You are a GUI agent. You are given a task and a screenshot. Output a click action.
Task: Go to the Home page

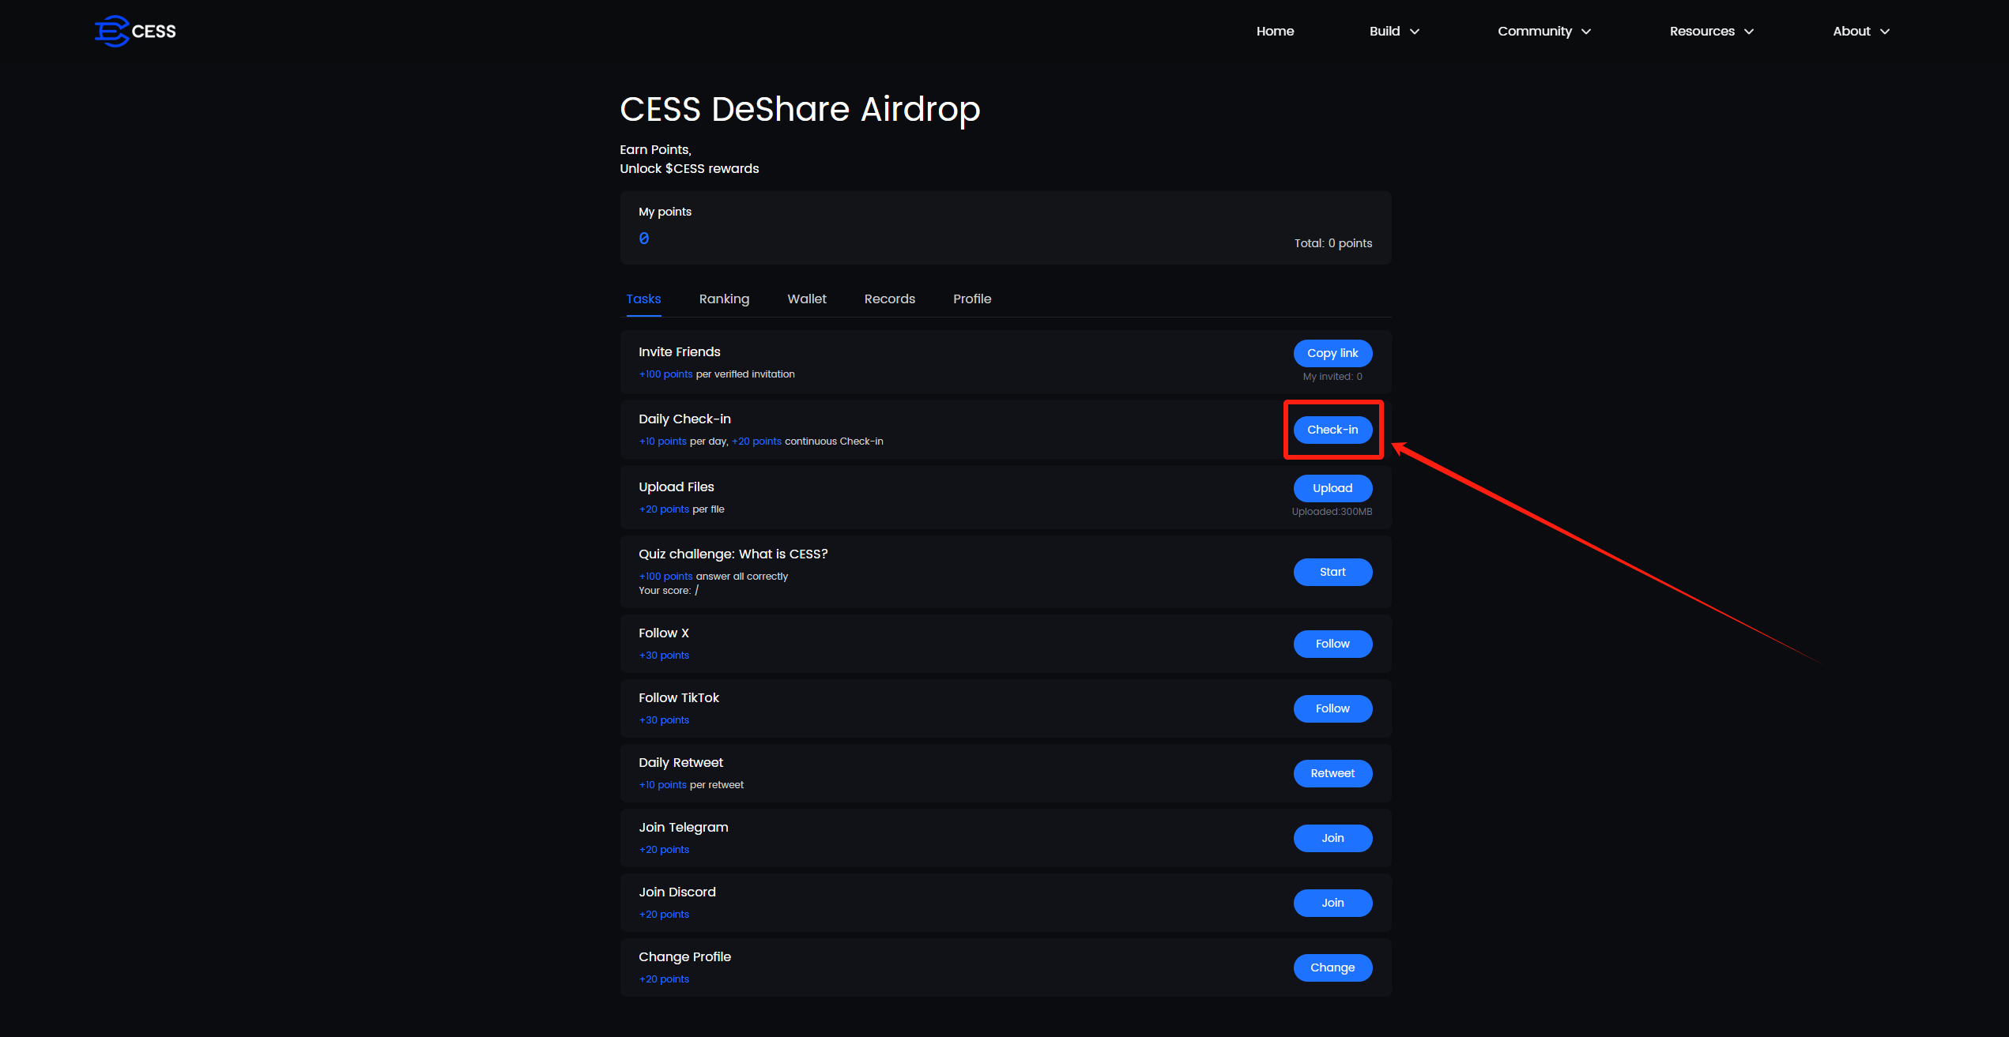coord(1275,31)
